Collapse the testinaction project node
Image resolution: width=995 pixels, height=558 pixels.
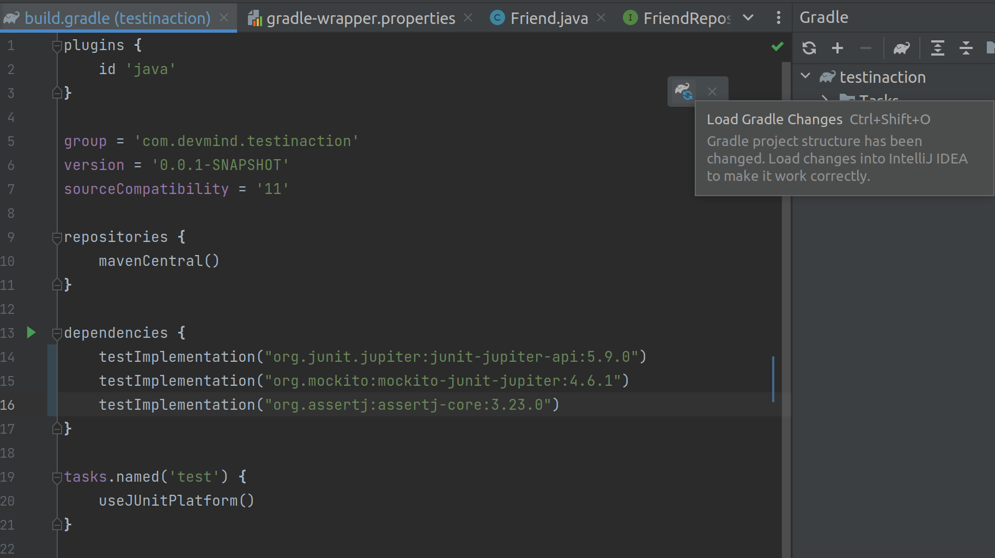point(805,76)
